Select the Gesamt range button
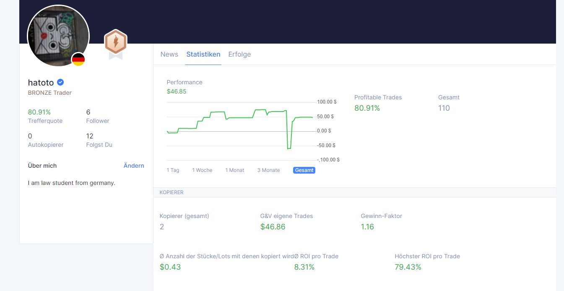This screenshot has height=291, width=564. (304, 170)
